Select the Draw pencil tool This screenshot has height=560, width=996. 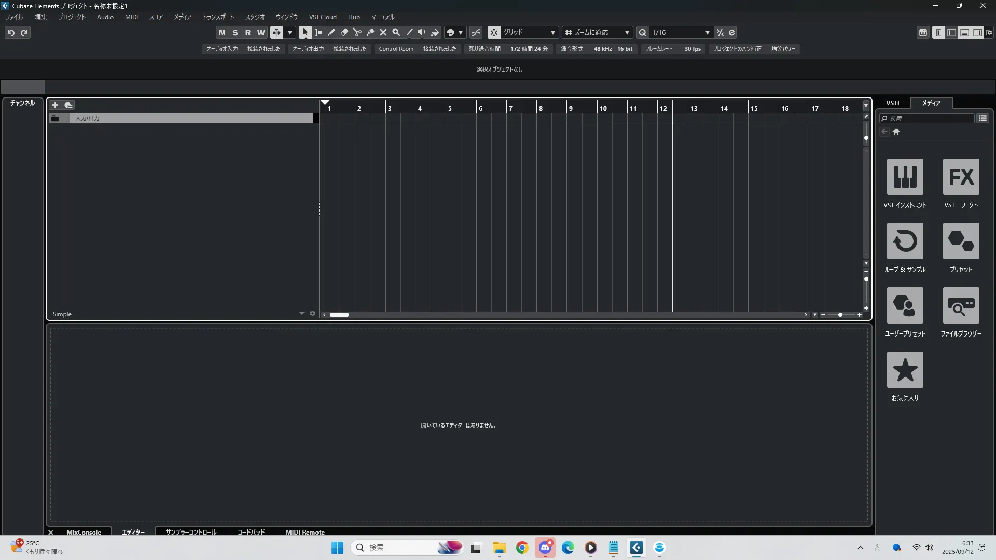[x=331, y=32]
